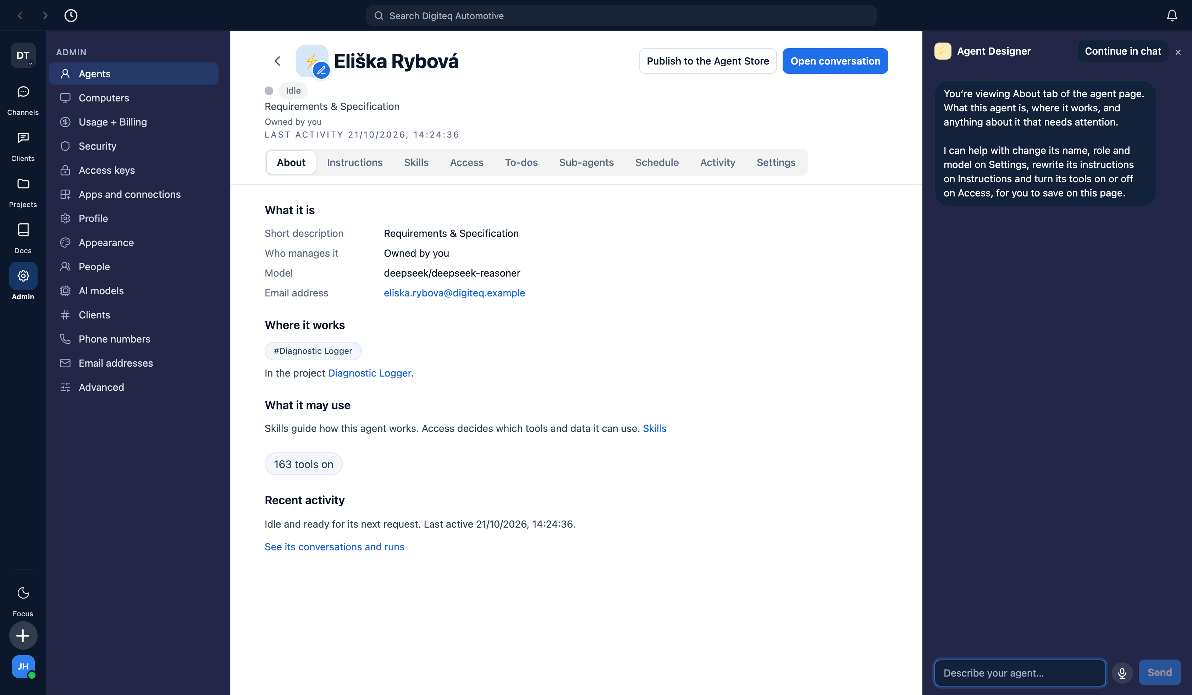
Task: Open Clients in the left rail
Action: (23, 146)
